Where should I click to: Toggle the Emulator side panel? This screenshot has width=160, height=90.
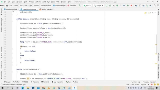[x=158, y=57]
